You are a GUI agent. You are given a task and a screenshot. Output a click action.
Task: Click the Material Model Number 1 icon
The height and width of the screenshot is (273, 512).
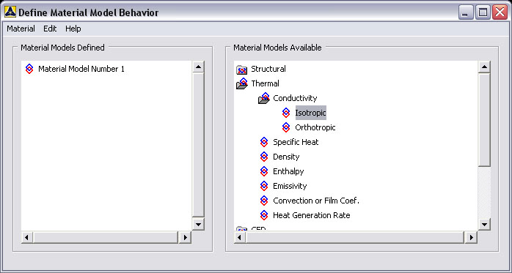click(29, 69)
